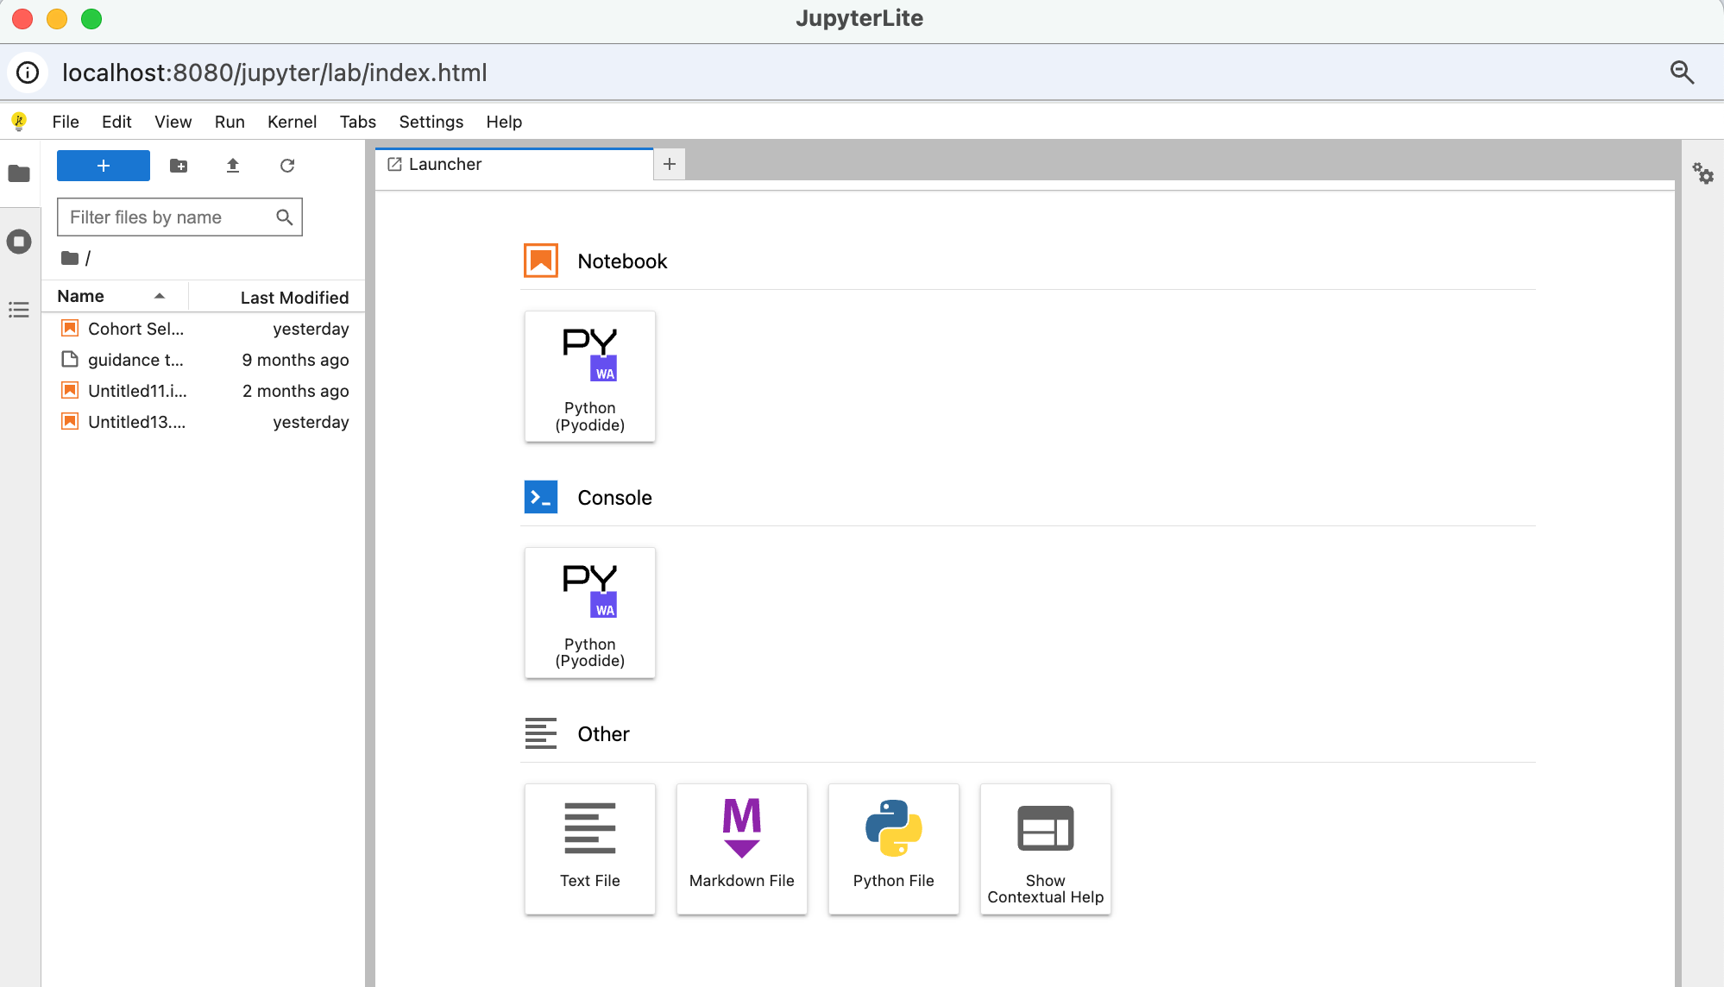This screenshot has height=987, width=1724.
Task: Select the Untitled11.i... notebook
Action: (204, 391)
